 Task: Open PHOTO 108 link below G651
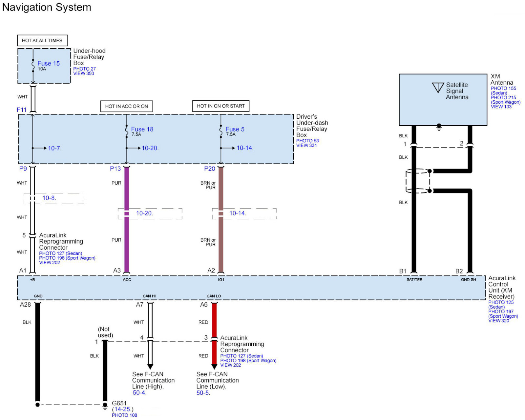124,415
